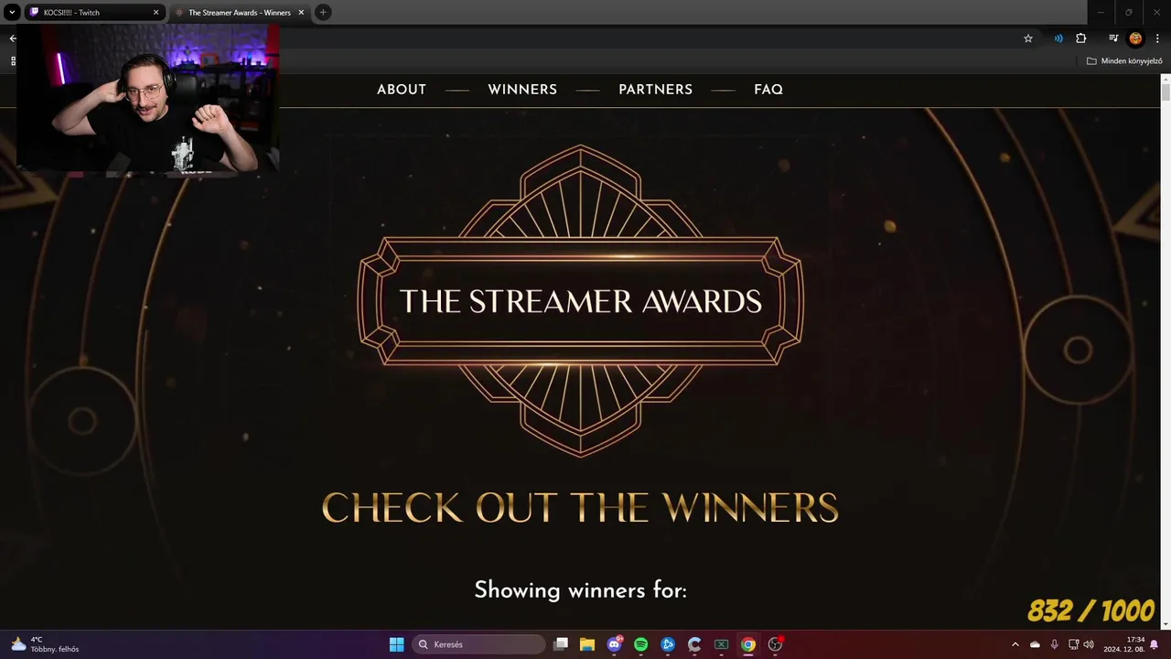This screenshot has width=1171, height=659.
Task: Open the OneDrive cloud tray icon
Action: pos(1035,644)
